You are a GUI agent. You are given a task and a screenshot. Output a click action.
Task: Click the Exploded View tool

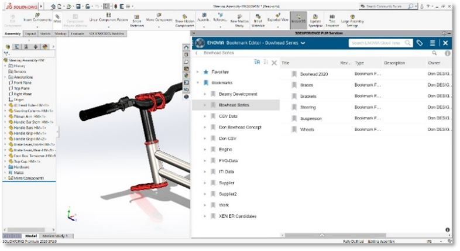276,20
